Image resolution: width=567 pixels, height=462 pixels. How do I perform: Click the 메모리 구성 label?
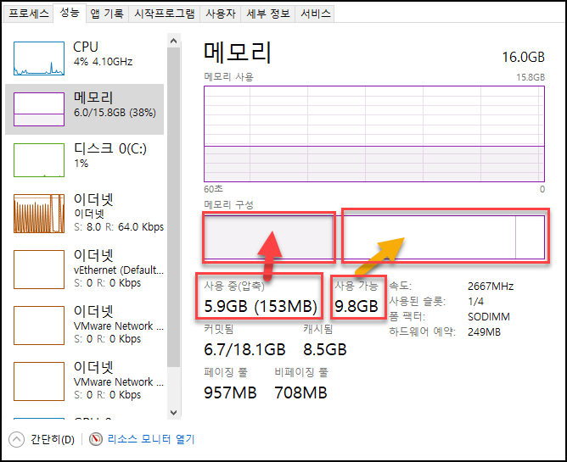click(228, 205)
